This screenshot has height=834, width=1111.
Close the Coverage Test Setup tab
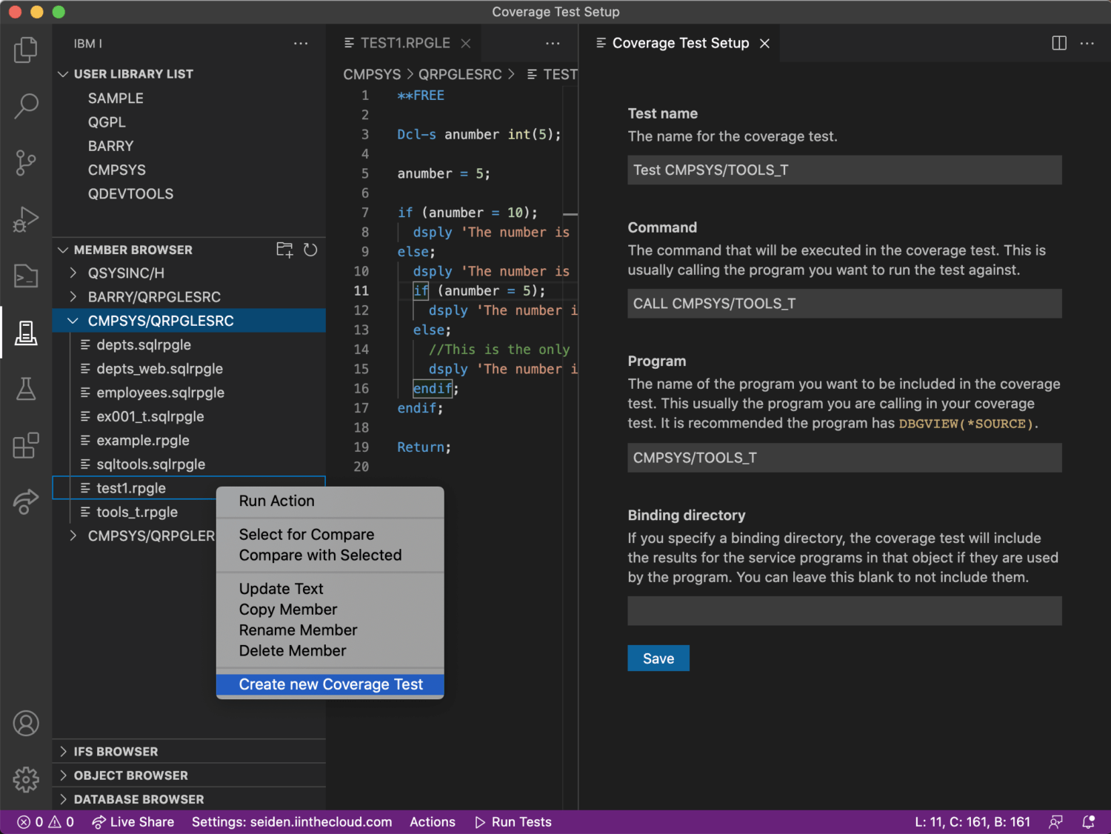765,43
